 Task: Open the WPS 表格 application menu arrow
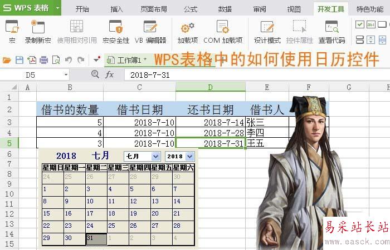[57, 8]
